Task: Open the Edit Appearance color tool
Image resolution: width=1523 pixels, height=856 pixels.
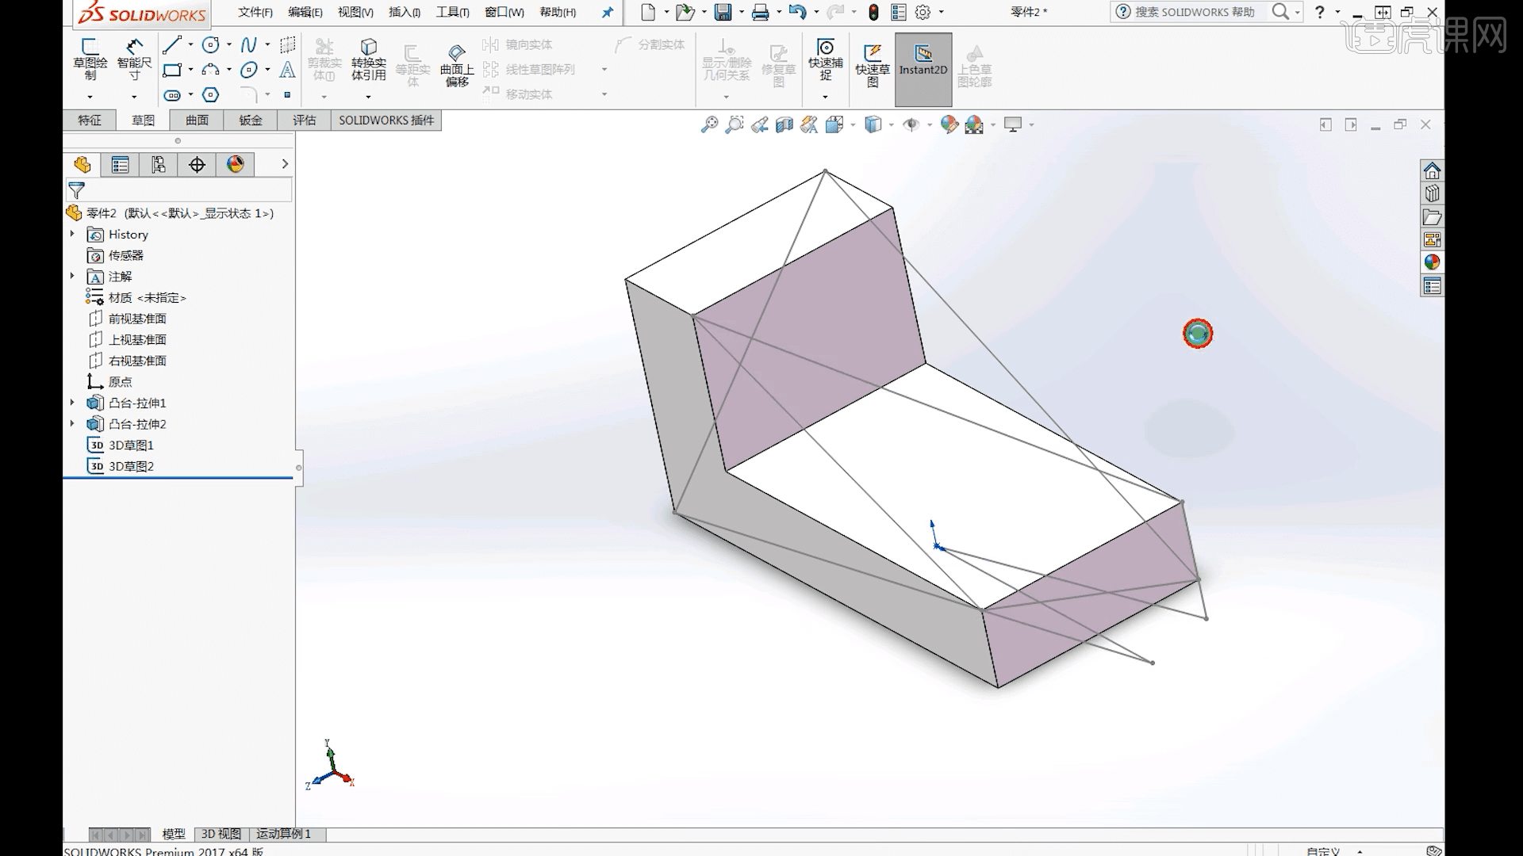Action: point(949,125)
